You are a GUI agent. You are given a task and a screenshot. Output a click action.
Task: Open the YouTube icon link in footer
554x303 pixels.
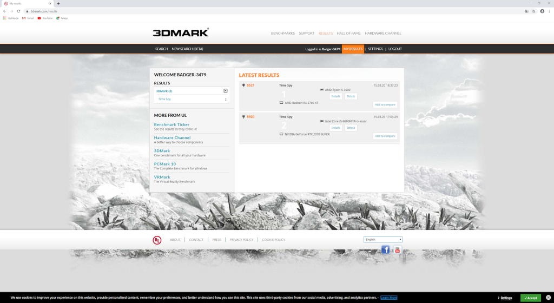(x=397, y=249)
